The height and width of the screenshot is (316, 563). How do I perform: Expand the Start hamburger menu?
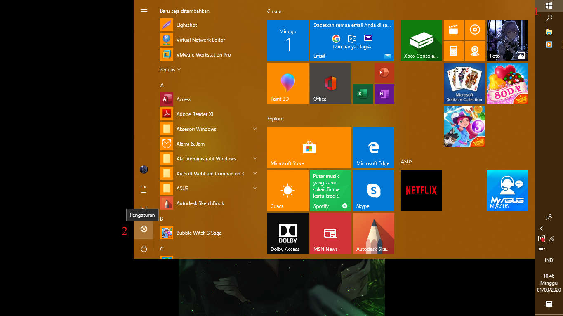pos(144,12)
